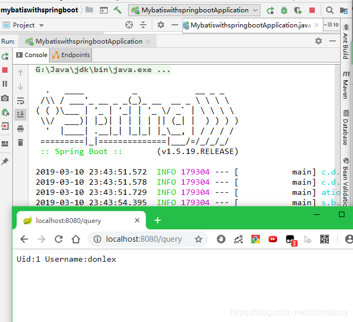Open Search Everywhere magnifier icon
Screen dimensions: 353x322
point(329,10)
